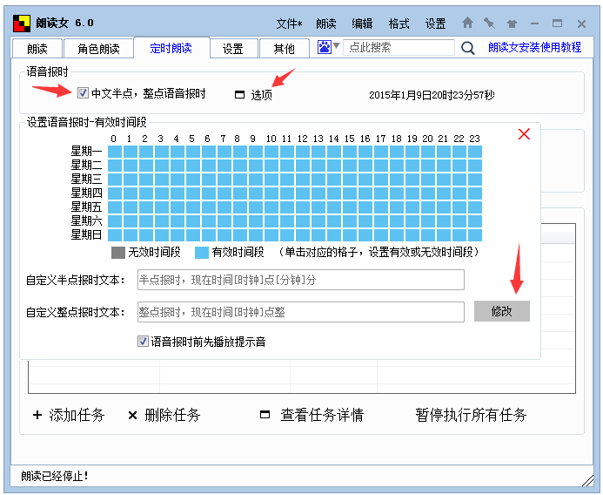Toggle 中文半点，整点语音报时 checkbox
This screenshot has width=603, height=495.
coord(83,93)
